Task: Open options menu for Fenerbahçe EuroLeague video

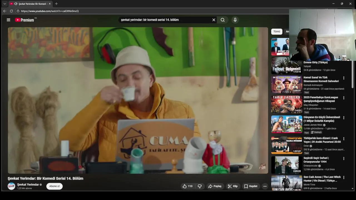Action: click(x=344, y=98)
